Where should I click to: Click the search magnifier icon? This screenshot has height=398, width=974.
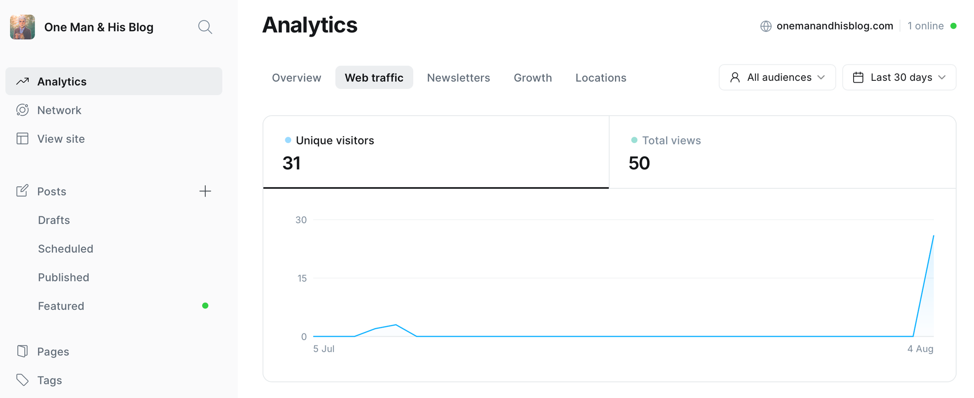205,27
